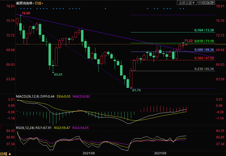
Task: Click the 0.764 \ 73.39 Fibonacci label
Action: (204, 30)
